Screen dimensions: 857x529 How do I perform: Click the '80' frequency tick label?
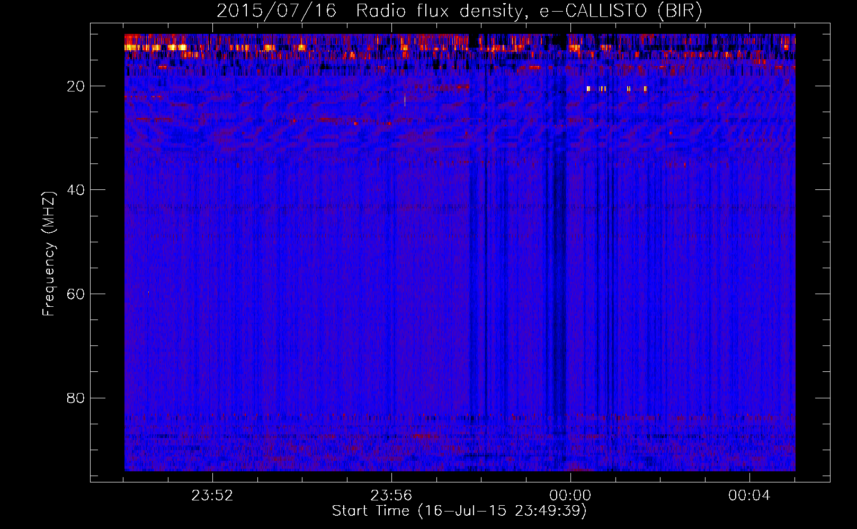coord(76,398)
